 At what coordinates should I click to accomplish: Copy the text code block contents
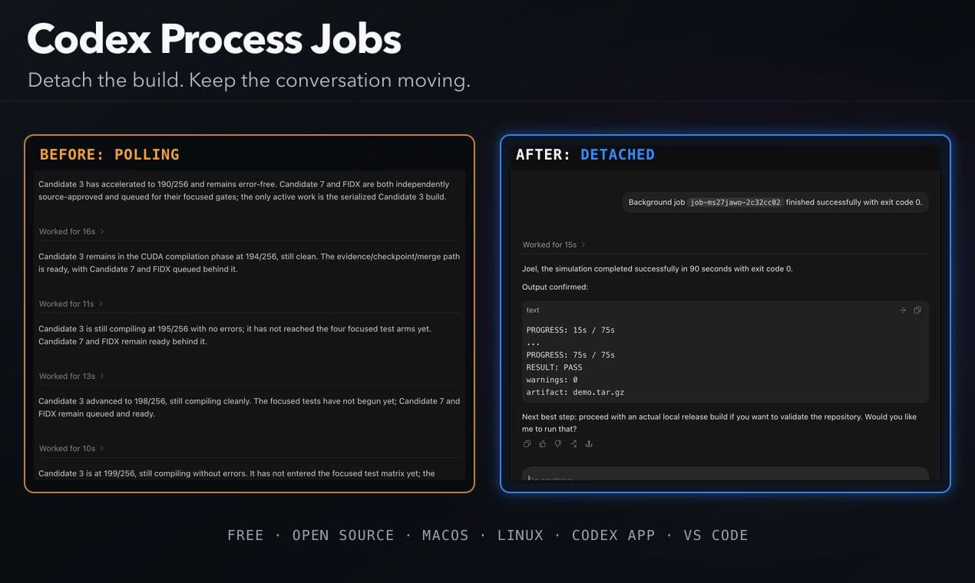917,310
